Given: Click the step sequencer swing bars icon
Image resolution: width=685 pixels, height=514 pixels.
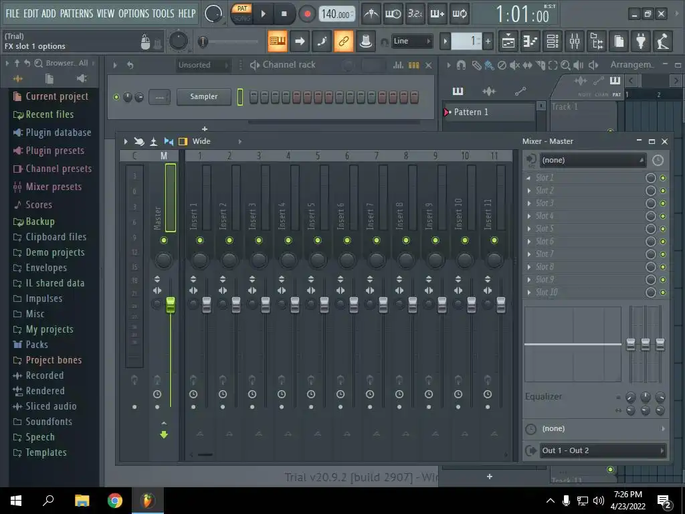Looking at the screenshot, I should point(413,65).
